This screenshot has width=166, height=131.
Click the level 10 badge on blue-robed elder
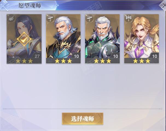click(76, 56)
